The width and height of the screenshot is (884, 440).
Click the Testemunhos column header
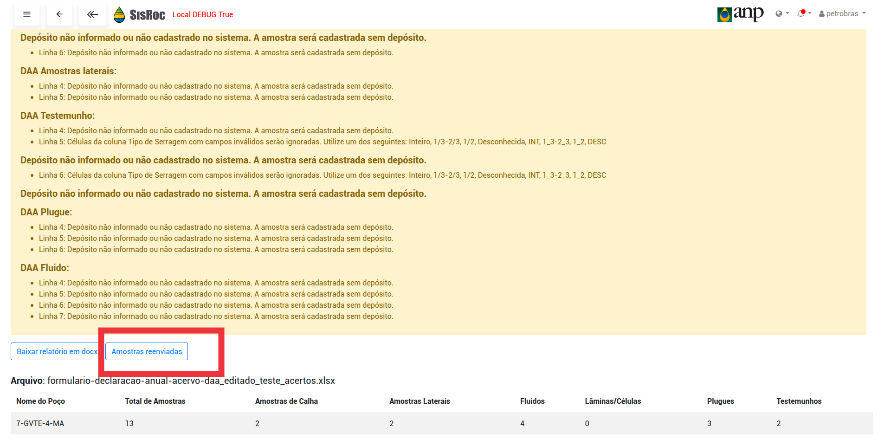coord(799,401)
